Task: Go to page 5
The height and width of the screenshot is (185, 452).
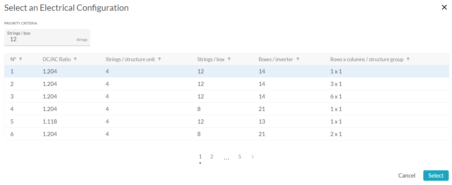Action: pyautogui.click(x=240, y=157)
